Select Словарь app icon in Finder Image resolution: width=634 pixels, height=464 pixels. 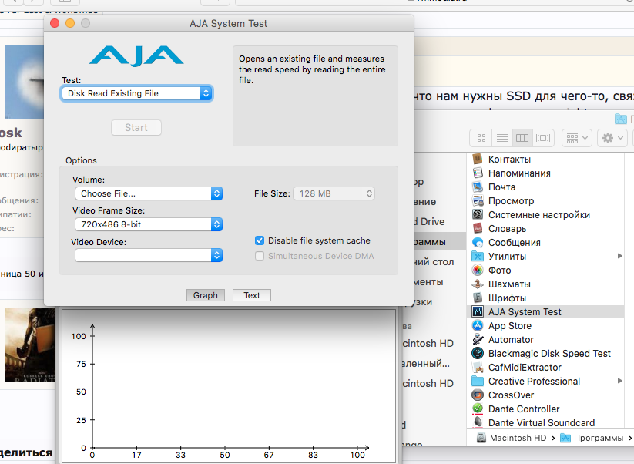[x=478, y=229]
